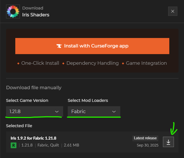Click the anvil icon on the install button
Screen dimensions: 184x158
[x=59, y=46]
